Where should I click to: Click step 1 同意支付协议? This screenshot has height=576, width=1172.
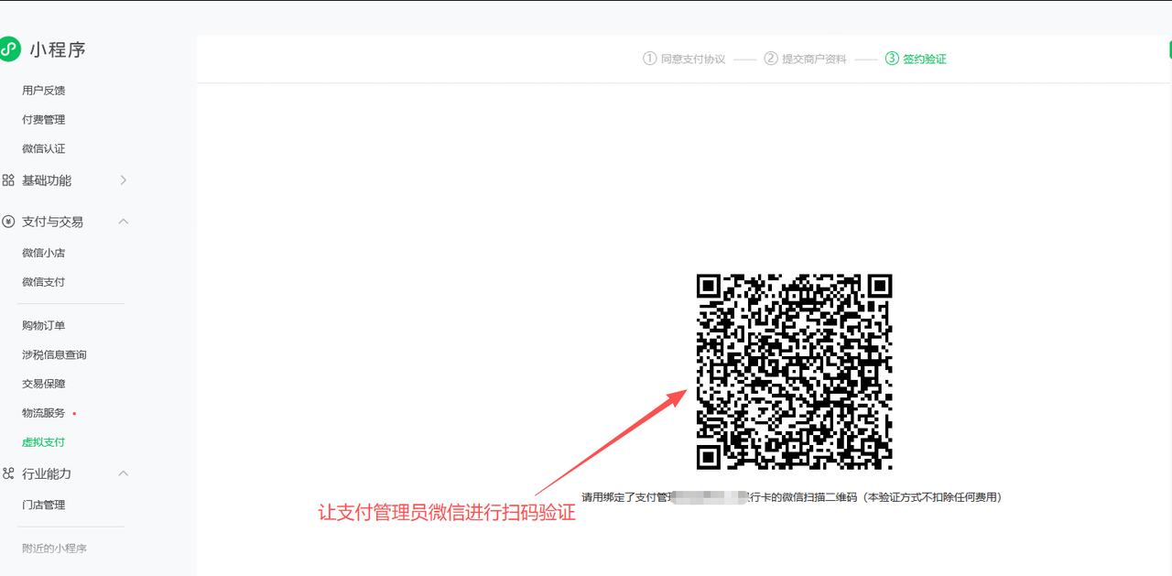click(x=684, y=59)
